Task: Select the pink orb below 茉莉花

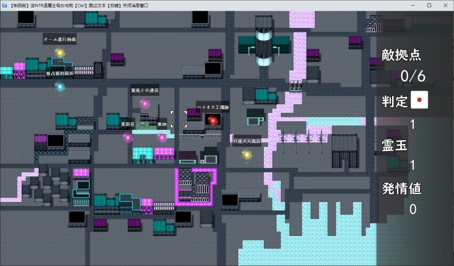Action: click(x=128, y=137)
